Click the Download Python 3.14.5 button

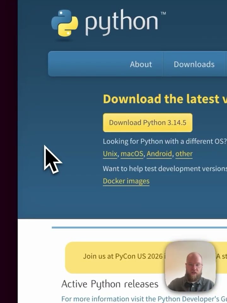148,123
